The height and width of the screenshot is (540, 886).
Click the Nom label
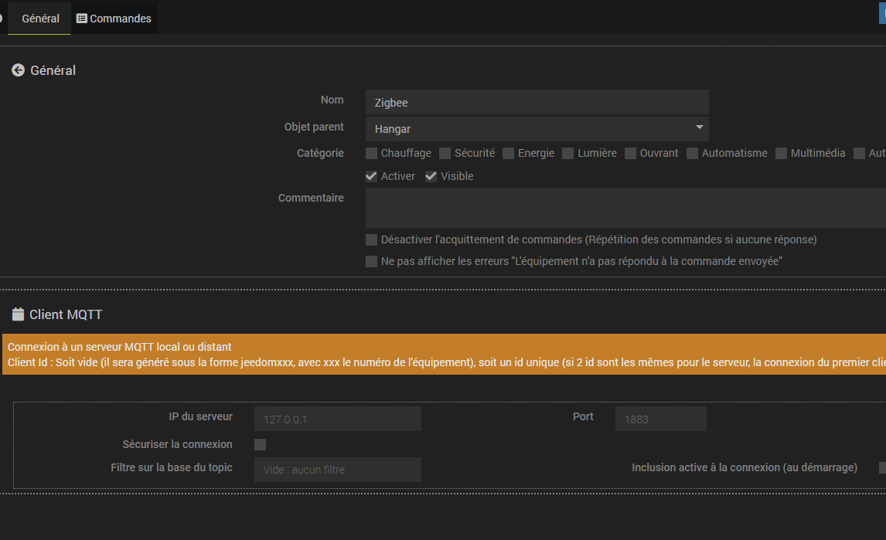(x=332, y=100)
